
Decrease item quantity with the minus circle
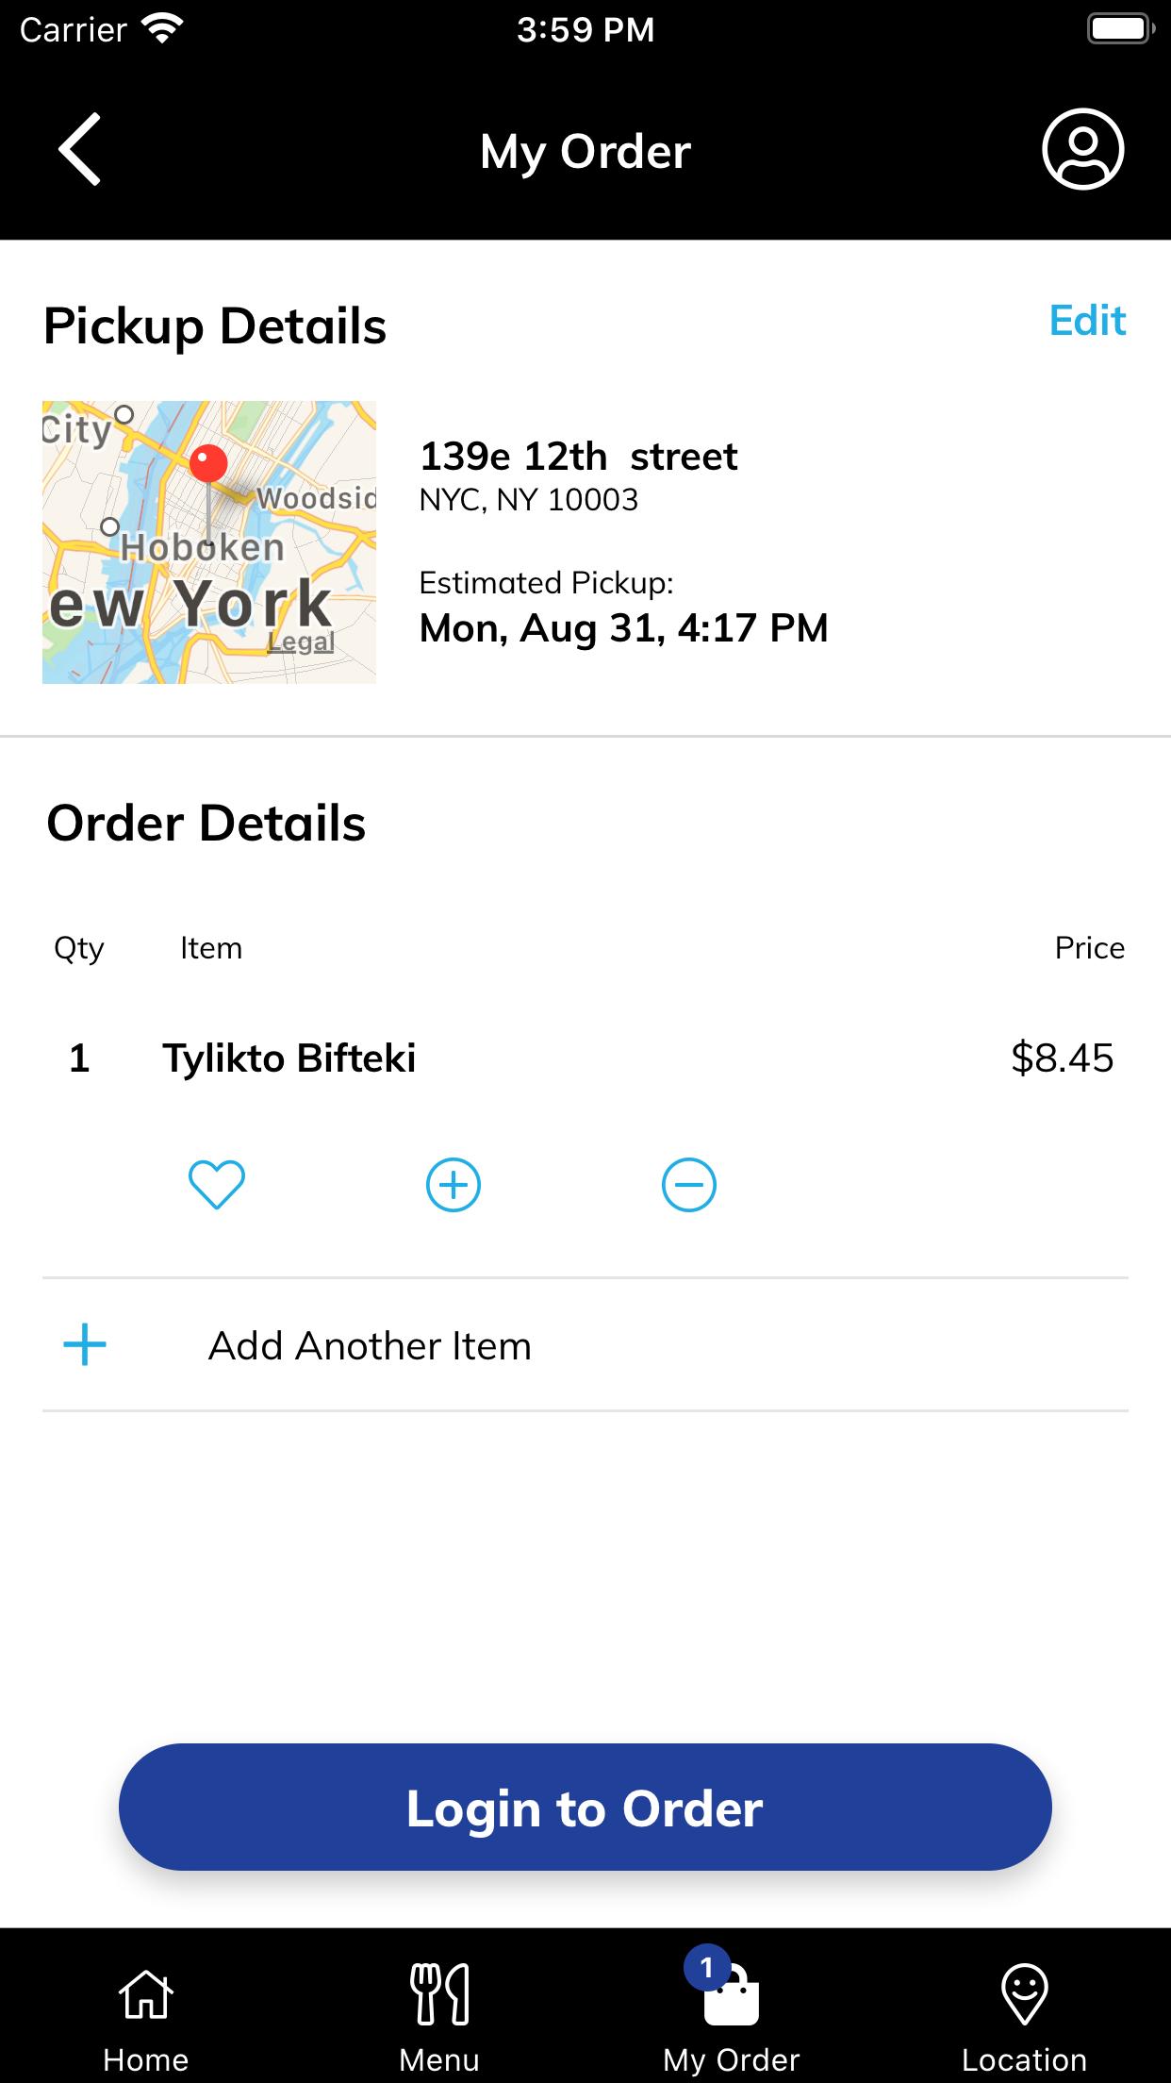point(689,1185)
